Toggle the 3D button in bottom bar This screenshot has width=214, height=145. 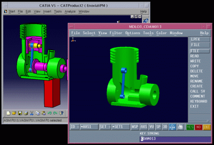pos(165,127)
